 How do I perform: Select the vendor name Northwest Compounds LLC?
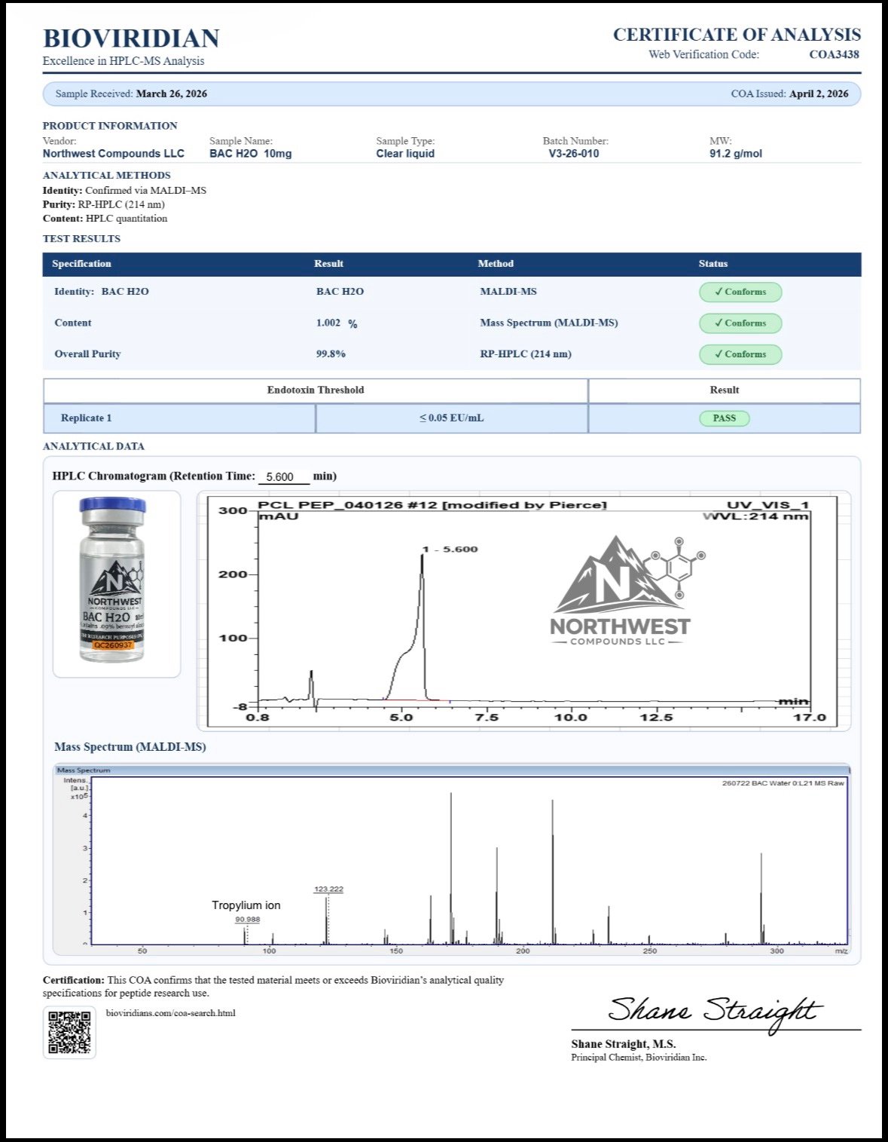[113, 154]
